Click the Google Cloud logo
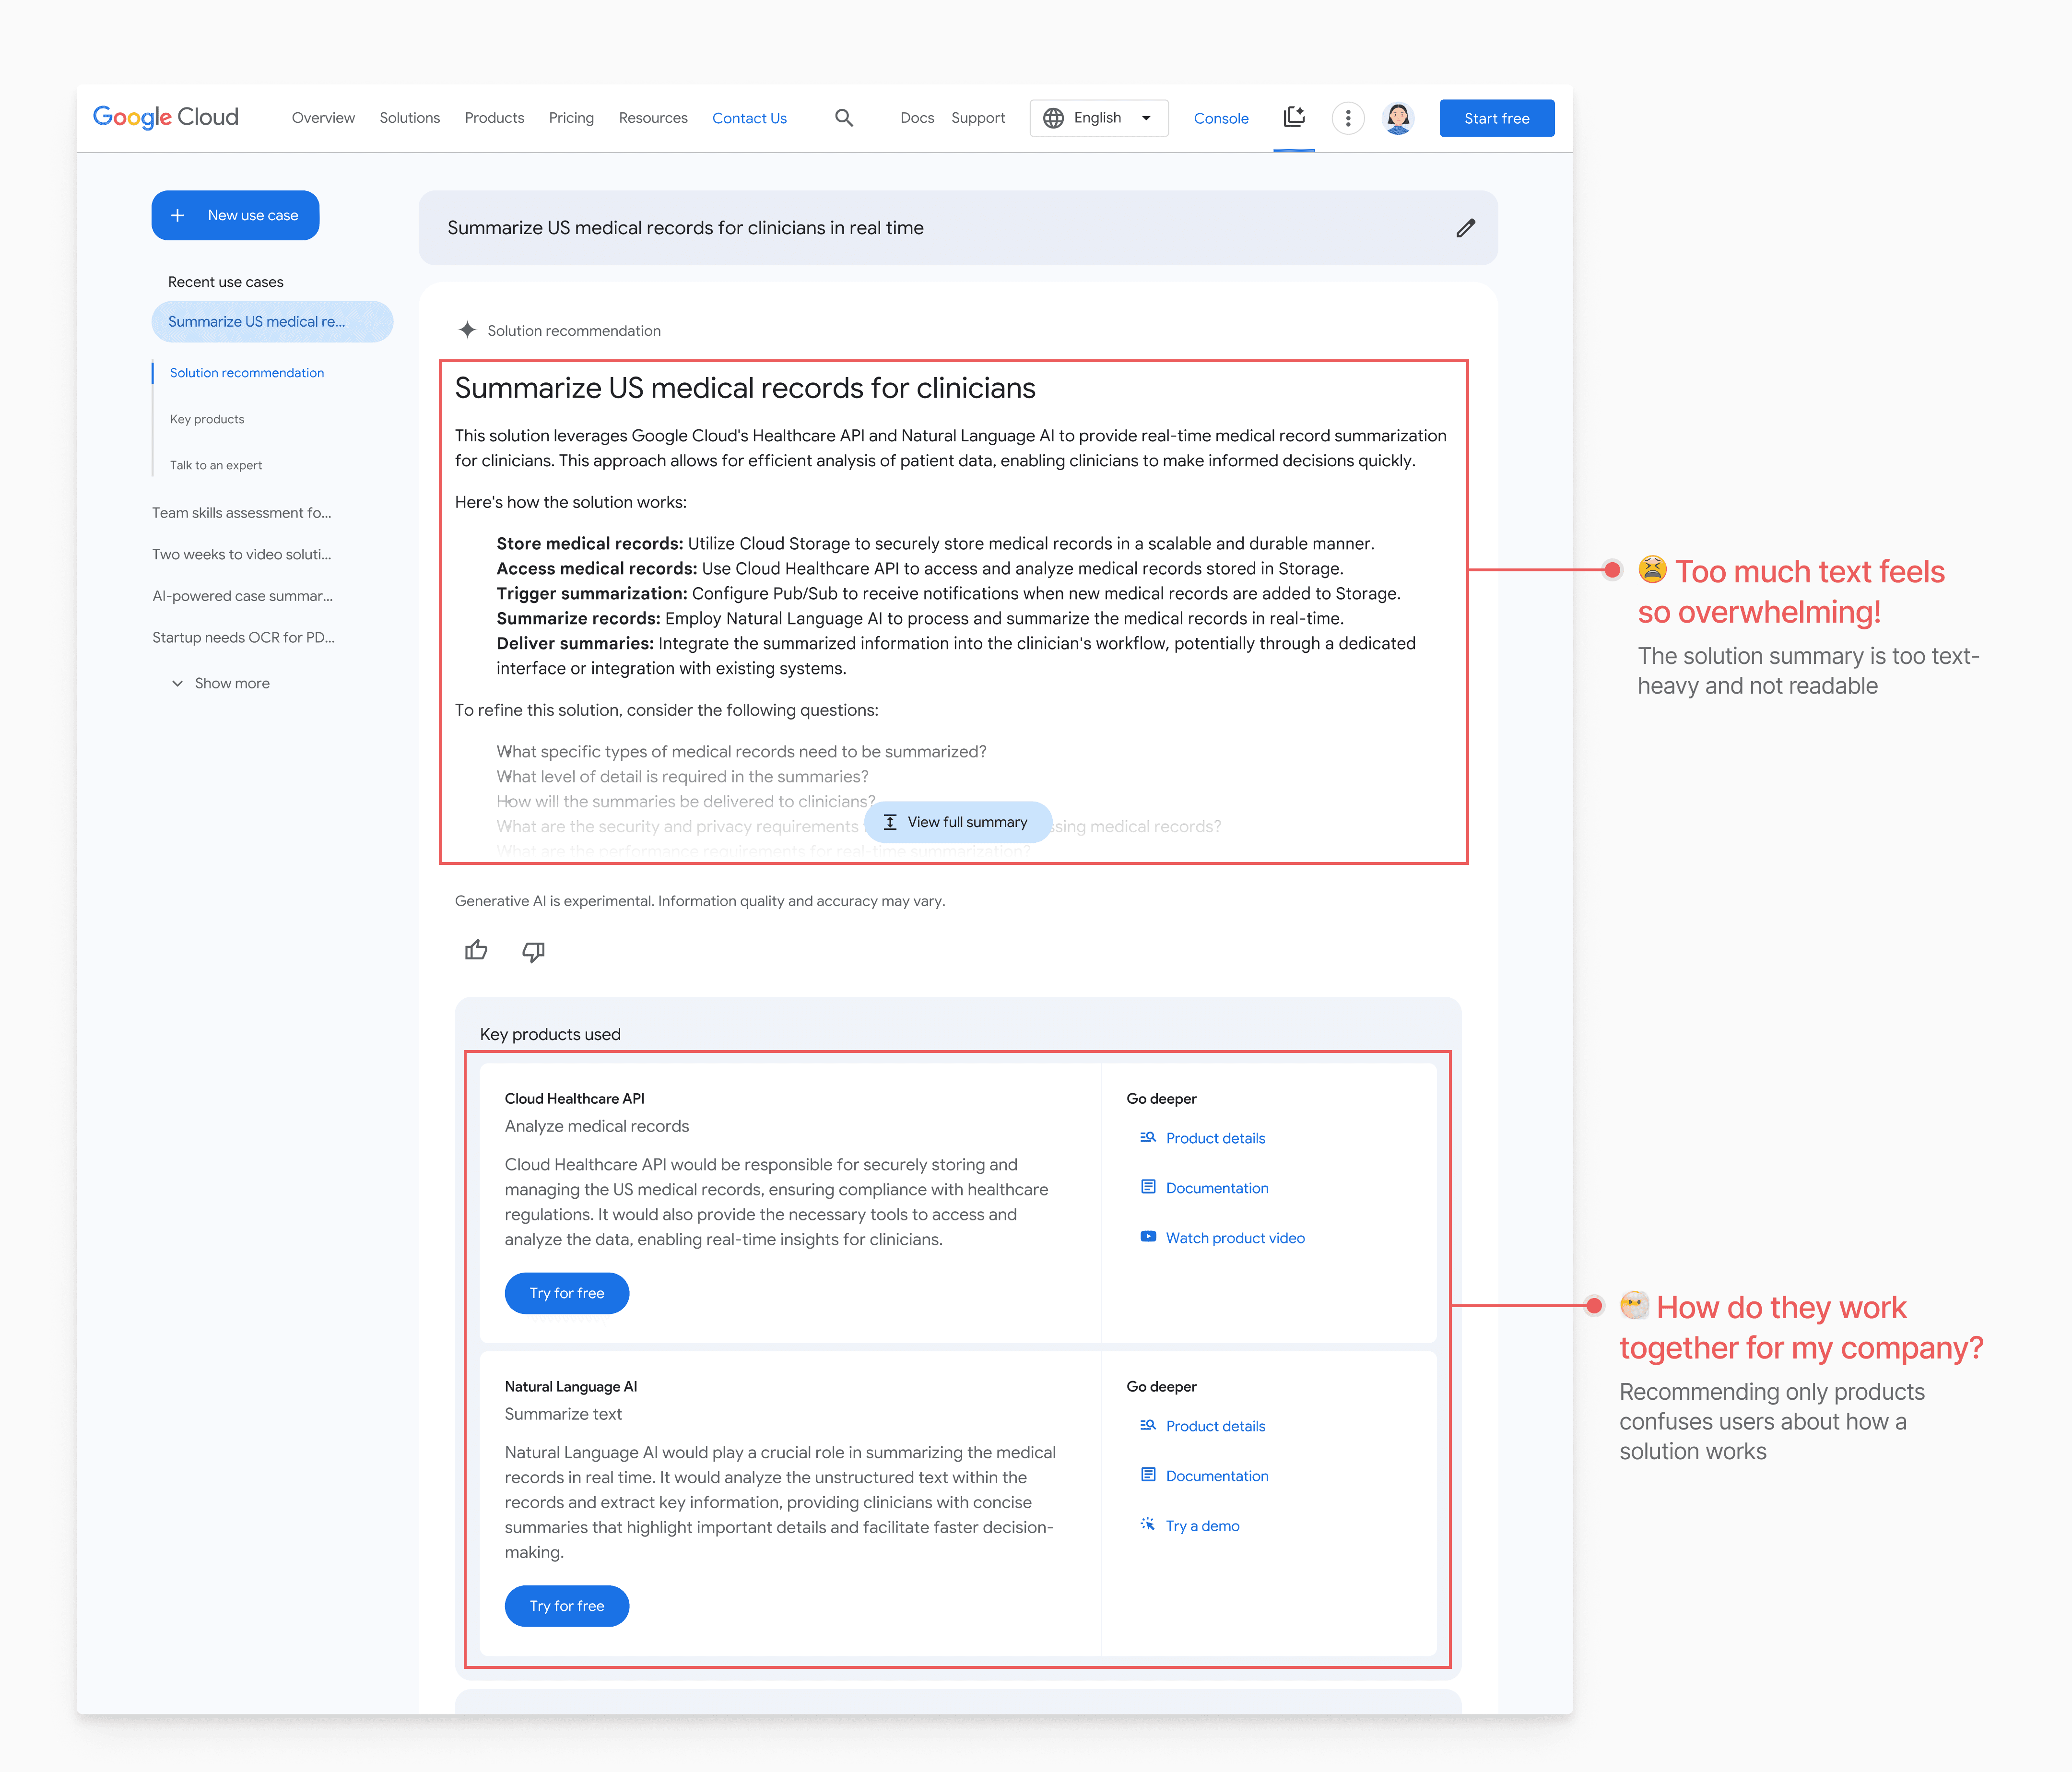This screenshot has height=1772, width=2072. tap(166, 117)
